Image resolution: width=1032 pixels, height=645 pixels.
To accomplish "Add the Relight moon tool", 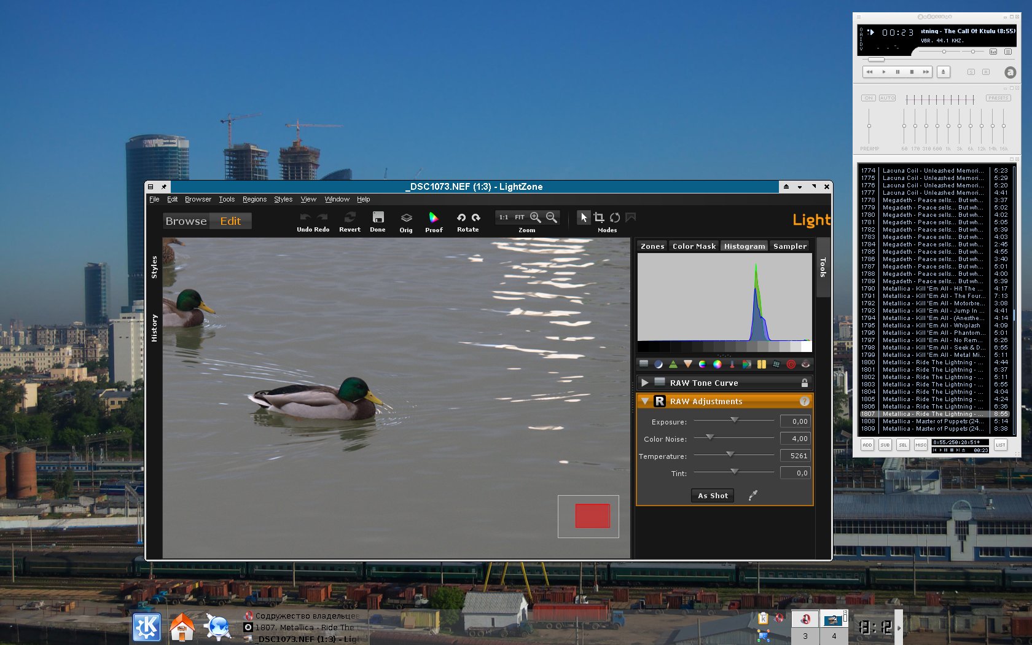I will click(x=659, y=364).
